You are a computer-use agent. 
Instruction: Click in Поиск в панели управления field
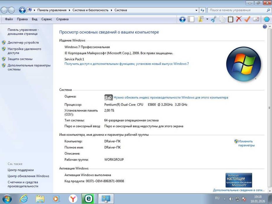pos(237,10)
